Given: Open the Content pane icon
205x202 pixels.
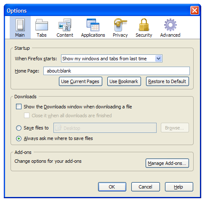Looking at the screenshot, I should point(65,27).
